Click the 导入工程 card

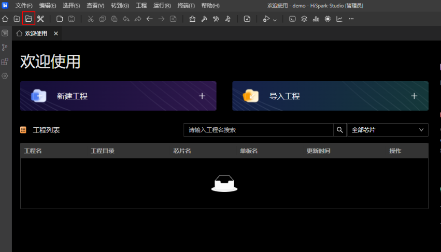(330, 96)
